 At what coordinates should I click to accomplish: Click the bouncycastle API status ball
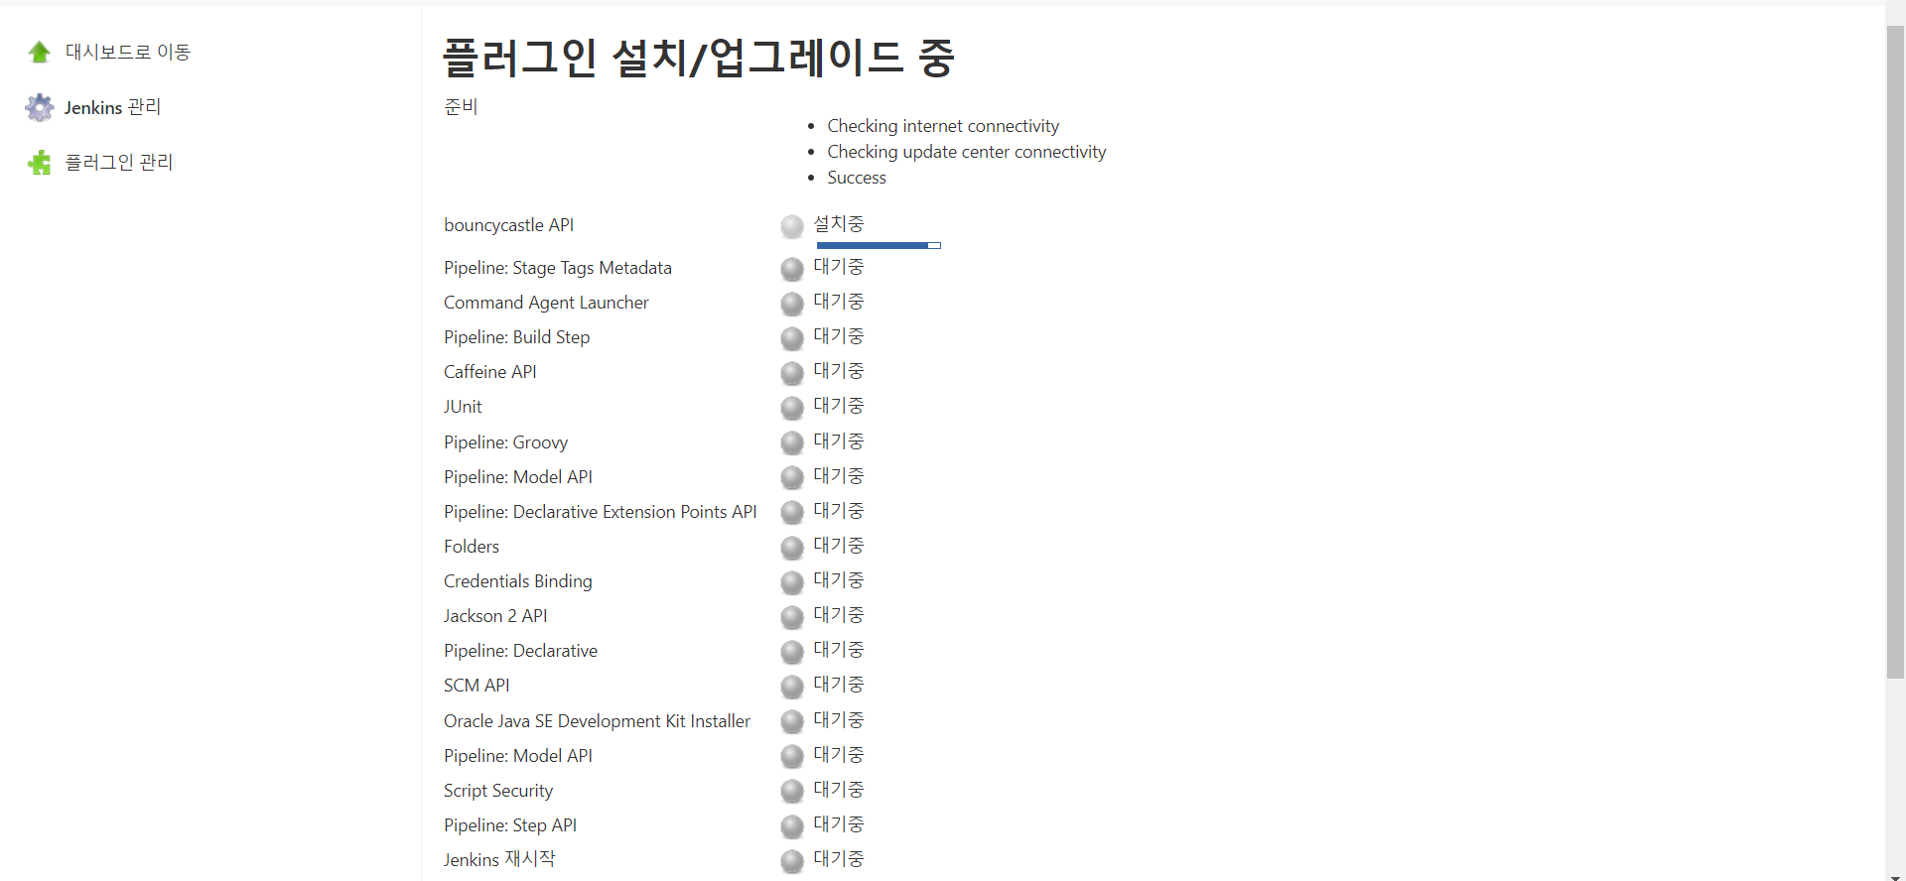point(792,227)
